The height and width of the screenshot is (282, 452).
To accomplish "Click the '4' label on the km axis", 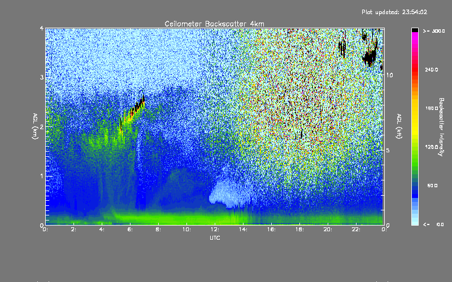I will [x=42, y=28].
